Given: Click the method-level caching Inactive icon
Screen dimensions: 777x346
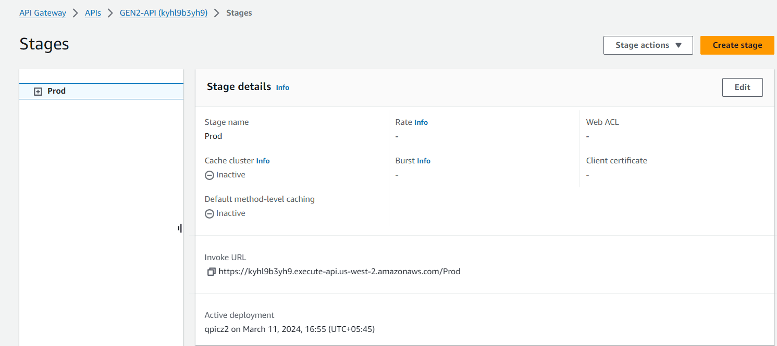Looking at the screenshot, I should tap(209, 214).
